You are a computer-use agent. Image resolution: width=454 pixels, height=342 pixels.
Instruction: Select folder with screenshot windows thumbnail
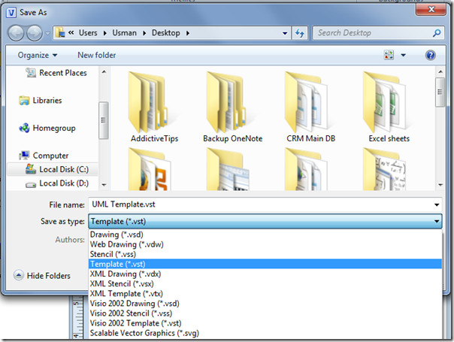pyautogui.click(x=229, y=169)
